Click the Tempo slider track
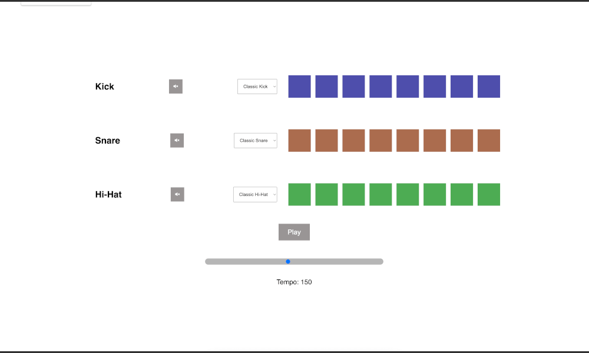The width and height of the screenshot is (589, 353). (330, 261)
